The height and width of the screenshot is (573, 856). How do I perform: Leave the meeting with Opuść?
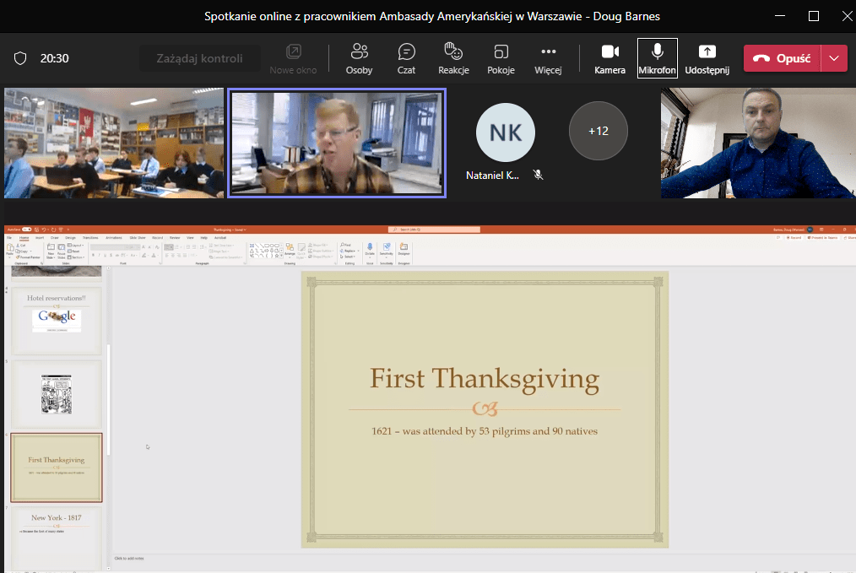point(782,58)
